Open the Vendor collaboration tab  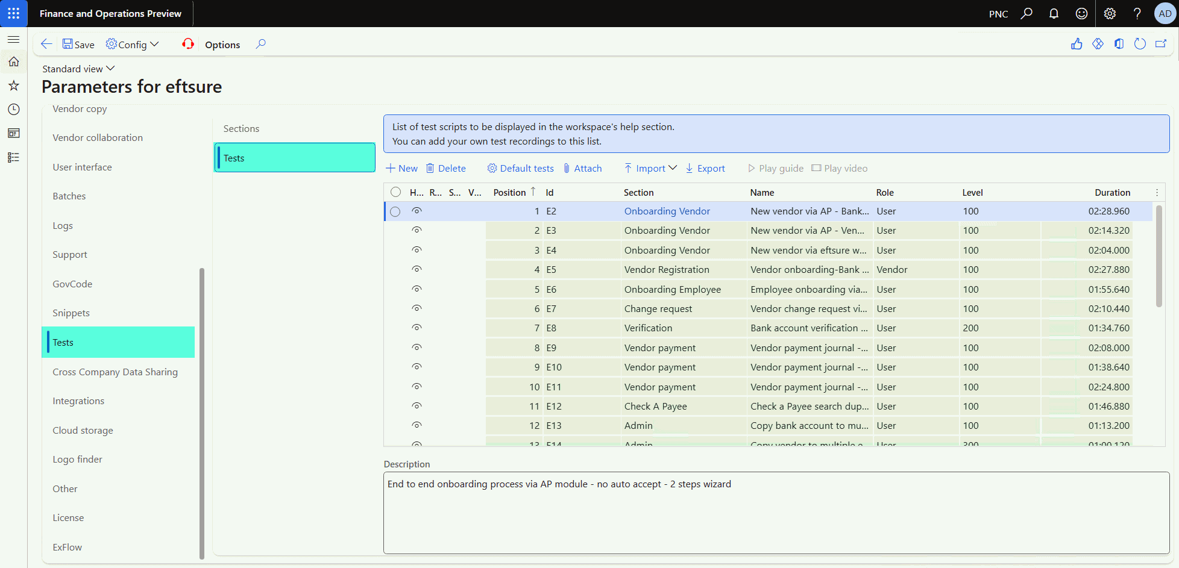tap(98, 137)
